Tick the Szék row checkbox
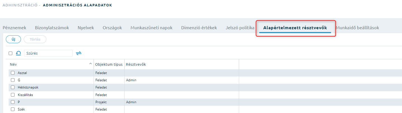402x113 pixels. [13, 109]
